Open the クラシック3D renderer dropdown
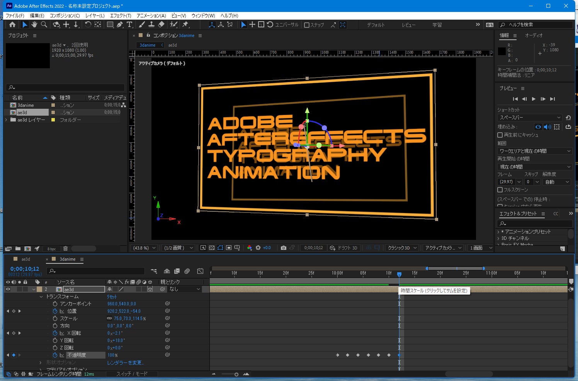Viewport: 578px width, 381px height. 402,248
